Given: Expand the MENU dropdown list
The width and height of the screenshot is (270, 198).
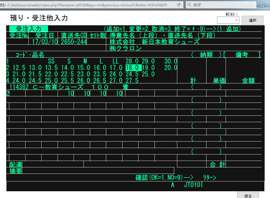Looking at the screenshot, I should coord(228,20).
